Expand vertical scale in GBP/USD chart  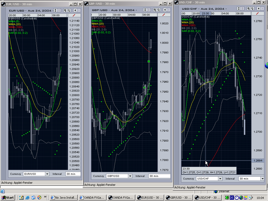(x=149, y=10)
